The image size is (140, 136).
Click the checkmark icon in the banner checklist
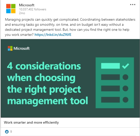[125, 66]
